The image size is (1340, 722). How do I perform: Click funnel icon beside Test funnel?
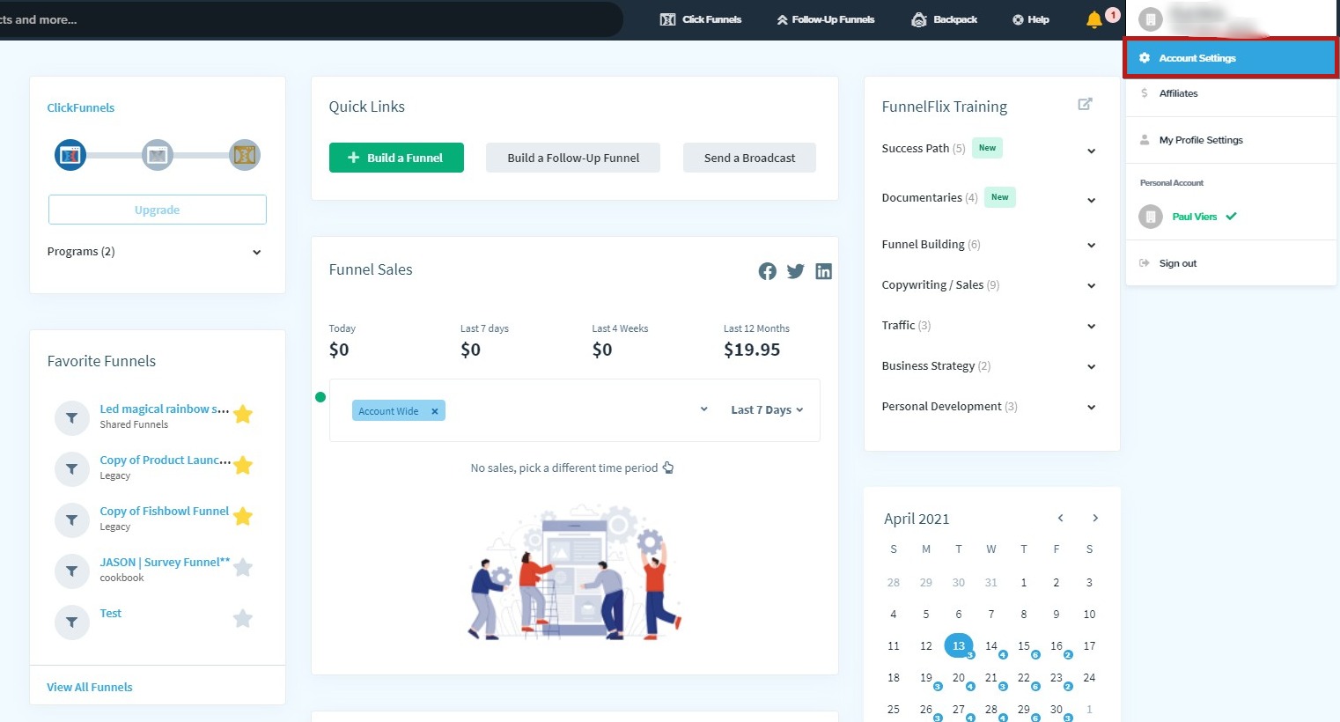[x=72, y=623]
